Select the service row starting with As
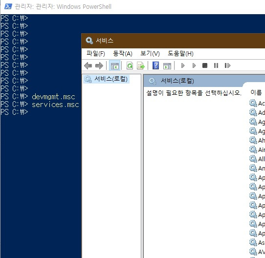The image size is (265, 258). tap(257, 243)
